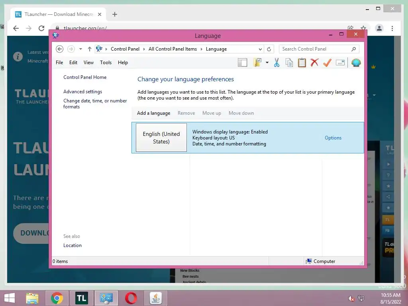Open Control Panel Home link
408x306 pixels.
[85, 77]
